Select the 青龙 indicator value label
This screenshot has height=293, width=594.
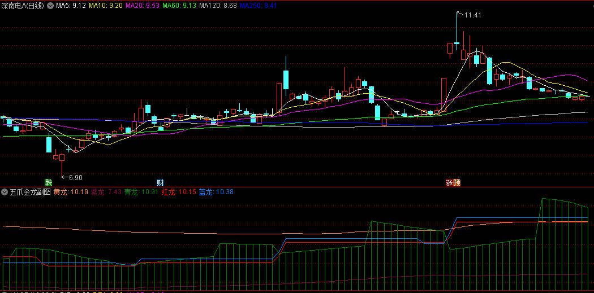pyautogui.click(x=141, y=192)
